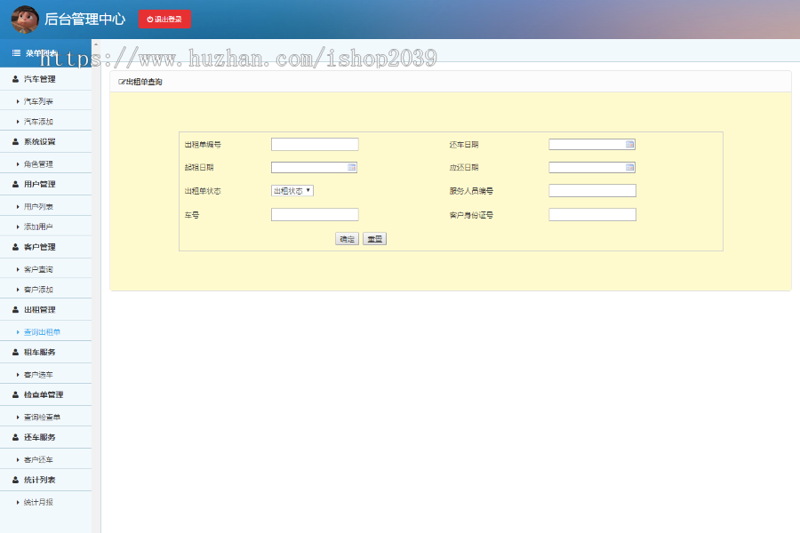This screenshot has height=533, width=800.
Task: Open the calendar icon for 应还日期
Action: coord(629,167)
